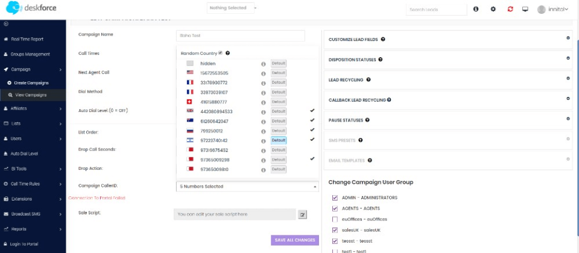Screen dimensions: 579x253
Task: Click help icon beside Callback Lead Recycling
Action: (389, 99)
